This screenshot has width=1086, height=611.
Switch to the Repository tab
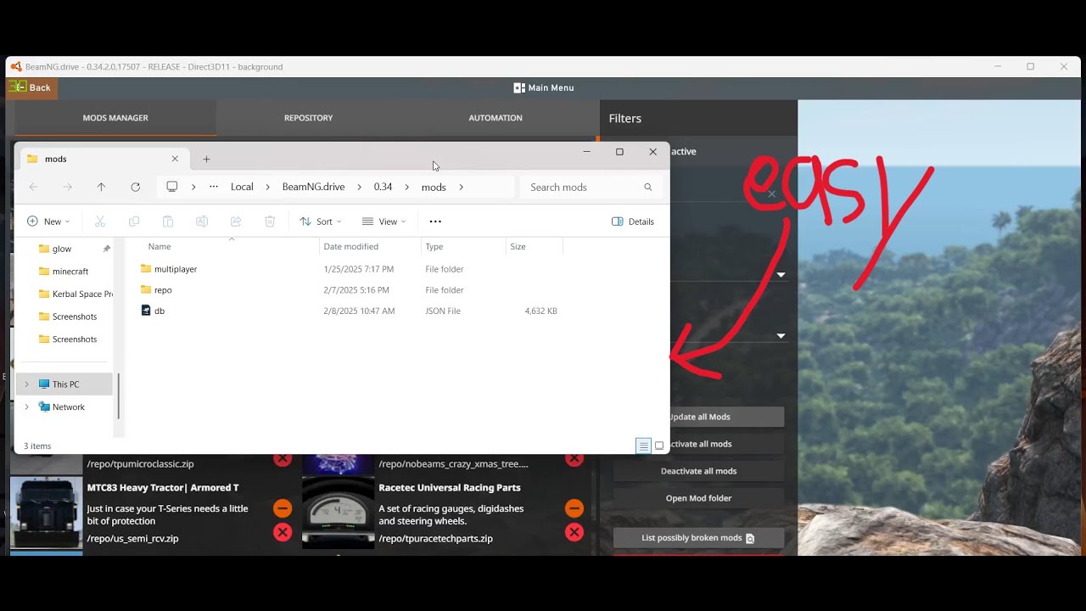(x=308, y=118)
